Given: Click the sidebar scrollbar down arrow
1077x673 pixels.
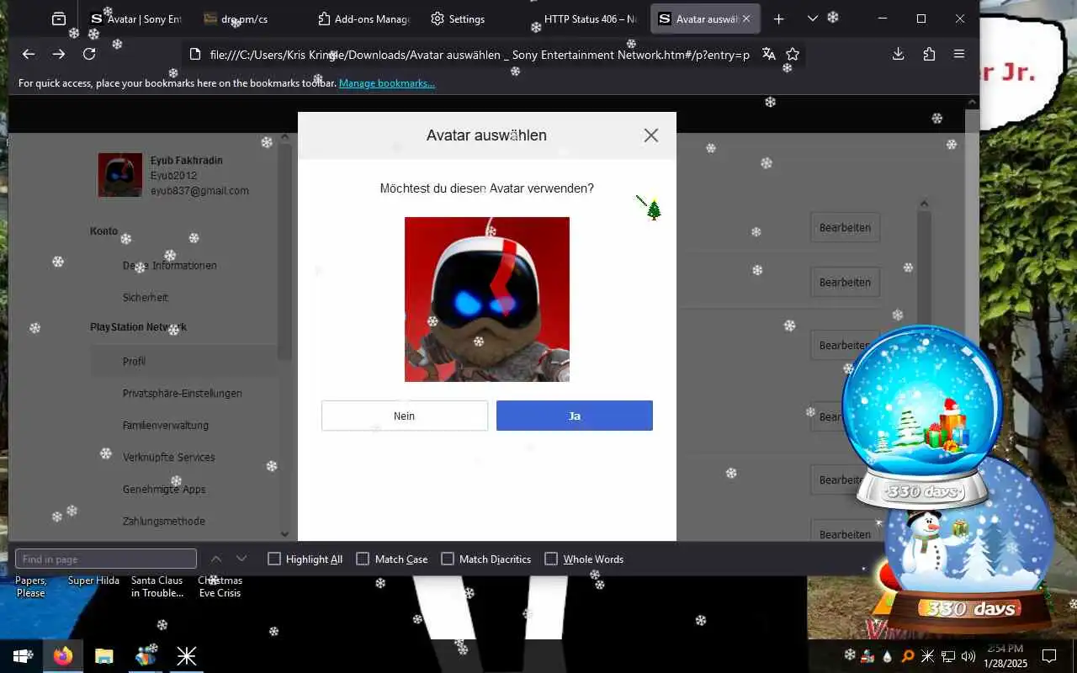Looking at the screenshot, I should 284,533.
